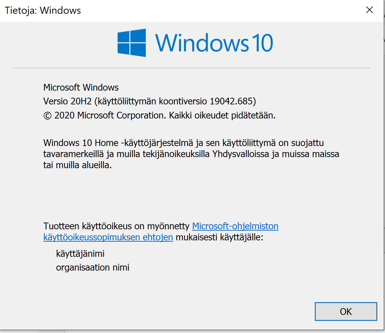Image resolution: width=385 pixels, height=333 pixels.
Task: Click the 'organisaation nimi' text
Action: click(93, 268)
